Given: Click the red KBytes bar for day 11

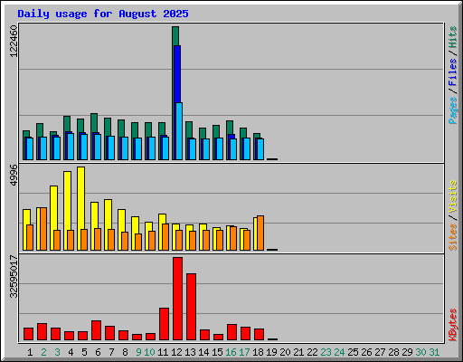Looking at the screenshot, I should pos(164,324).
